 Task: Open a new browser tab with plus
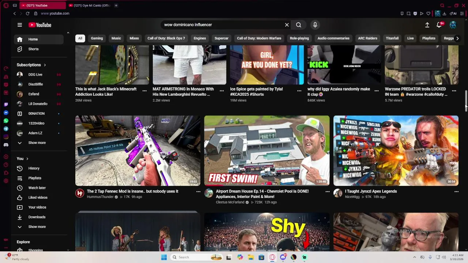coord(116,5)
